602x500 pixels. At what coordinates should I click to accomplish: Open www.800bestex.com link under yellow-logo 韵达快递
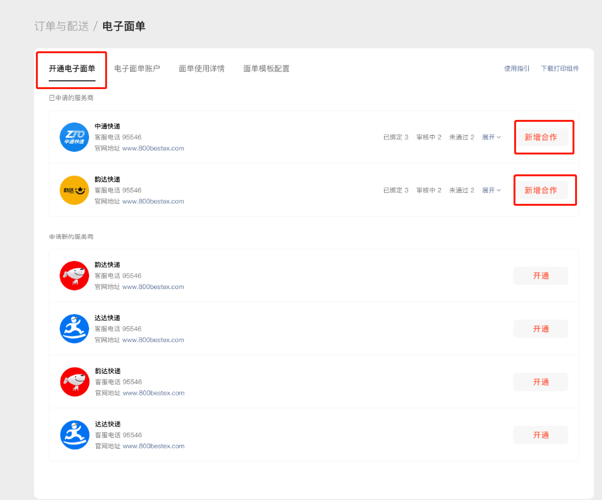point(153,201)
